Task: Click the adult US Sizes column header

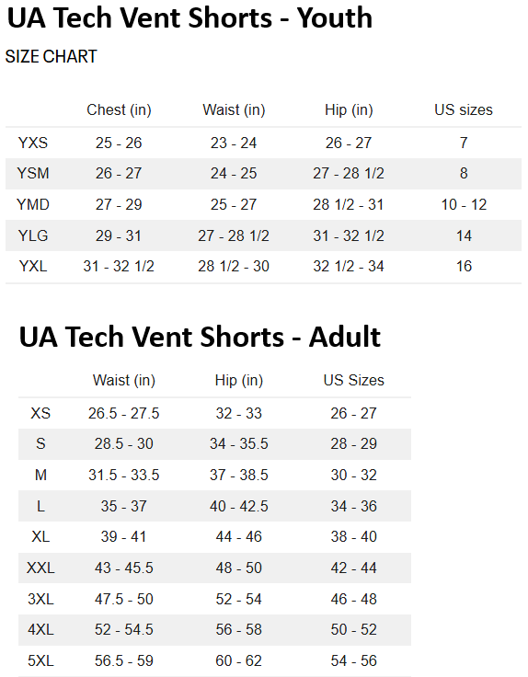Action: [x=353, y=381]
